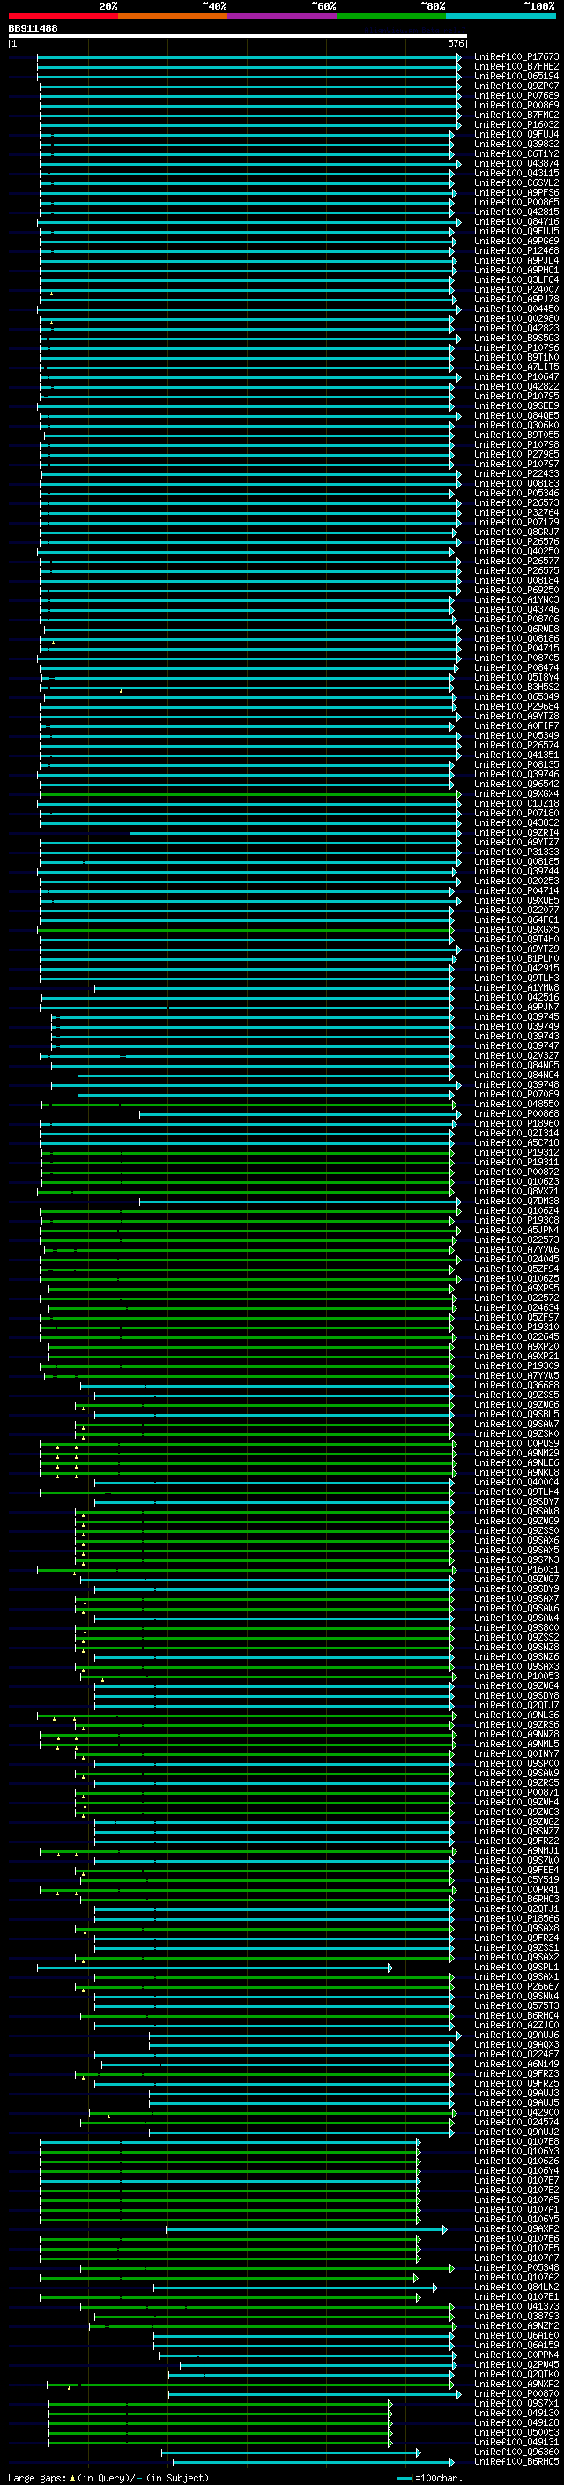
Task: Select hit label UniRef100_Q106Y4
Action: pos(516,2170)
